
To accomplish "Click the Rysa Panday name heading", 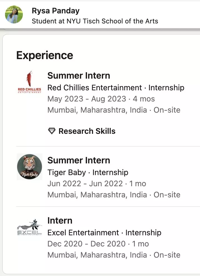I will click(x=56, y=11).
